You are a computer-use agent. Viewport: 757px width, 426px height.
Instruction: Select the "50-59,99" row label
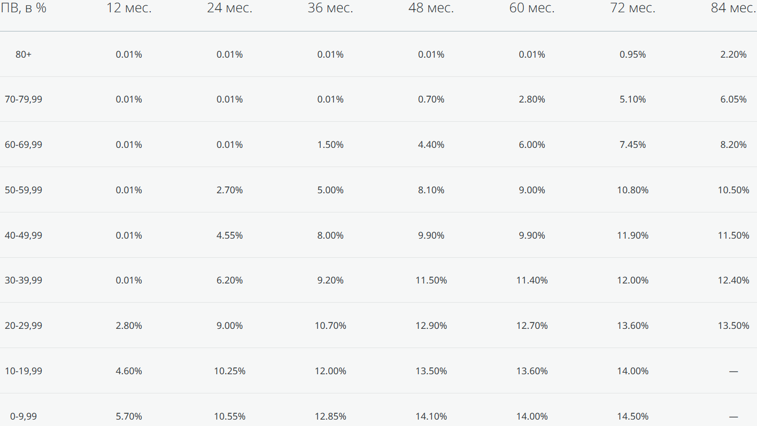pyautogui.click(x=24, y=190)
